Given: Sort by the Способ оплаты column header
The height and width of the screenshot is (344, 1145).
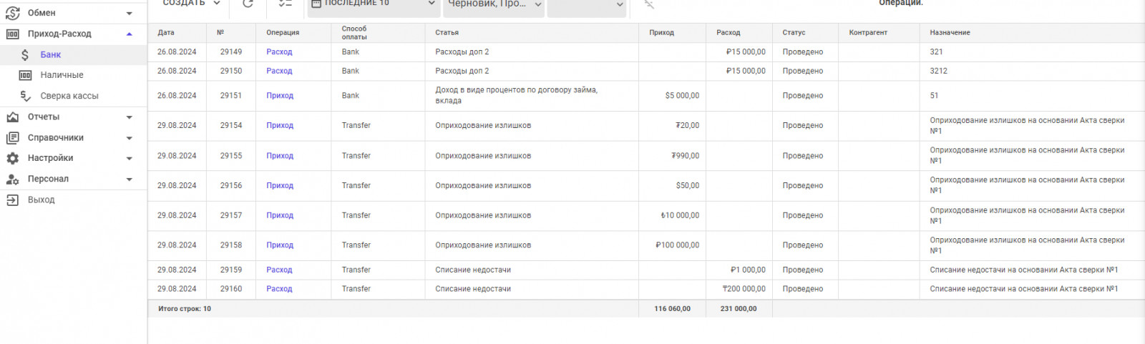Looking at the screenshot, I should pyautogui.click(x=354, y=33).
